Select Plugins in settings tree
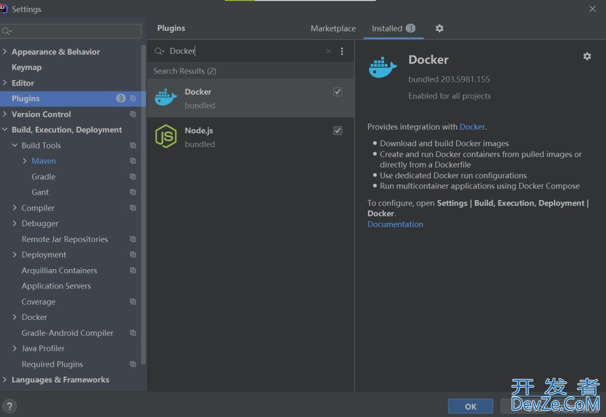 click(73, 99)
